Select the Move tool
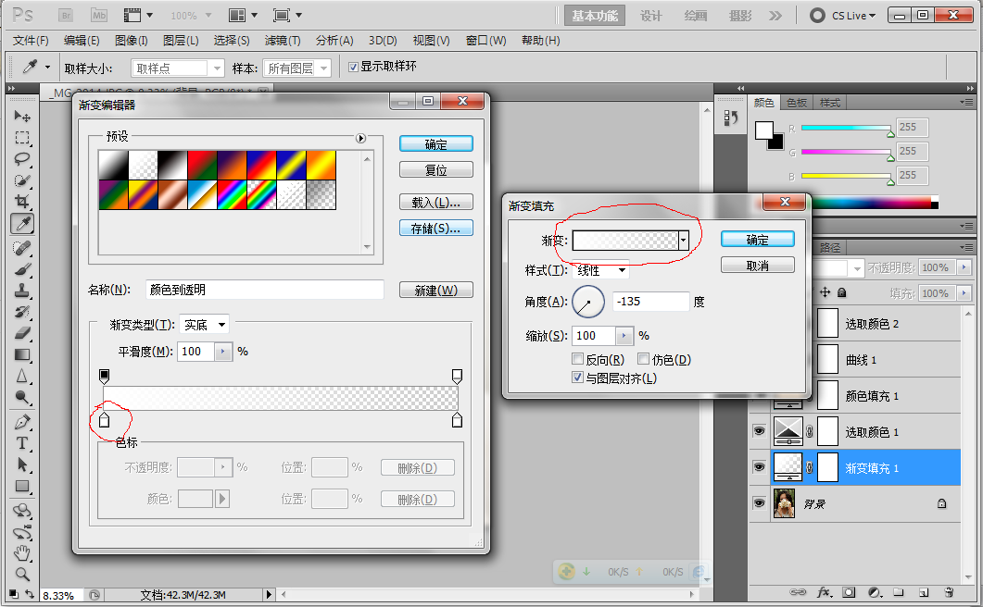 (x=22, y=117)
